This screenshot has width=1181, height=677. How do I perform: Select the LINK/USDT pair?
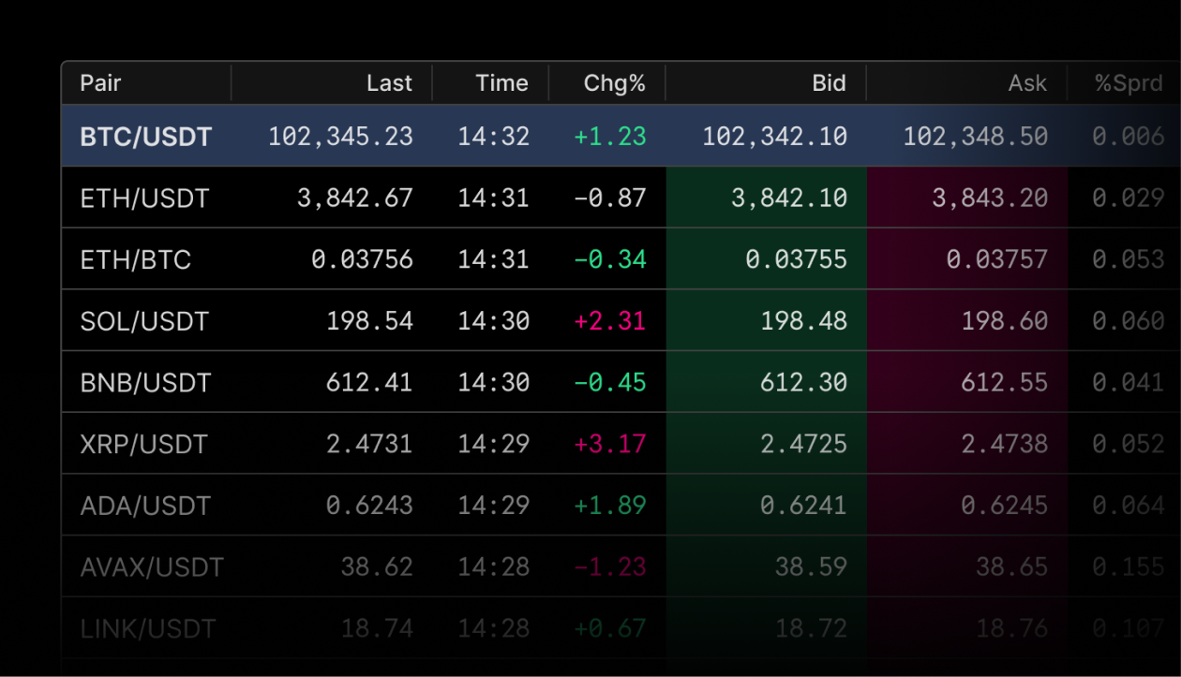[x=148, y=628]
